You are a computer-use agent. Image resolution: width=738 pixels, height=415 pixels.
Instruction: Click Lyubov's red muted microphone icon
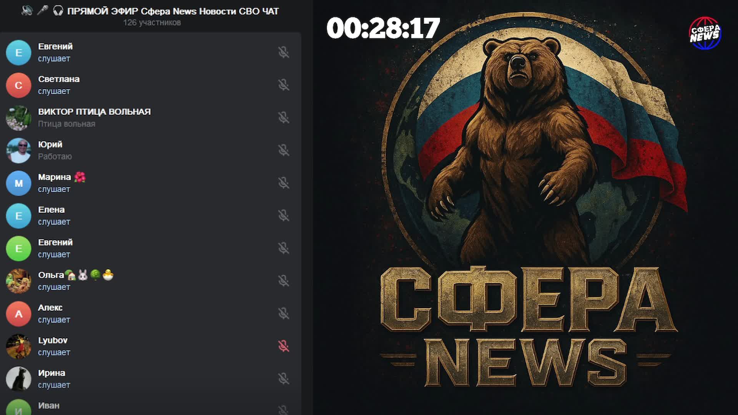coord(284,346)
